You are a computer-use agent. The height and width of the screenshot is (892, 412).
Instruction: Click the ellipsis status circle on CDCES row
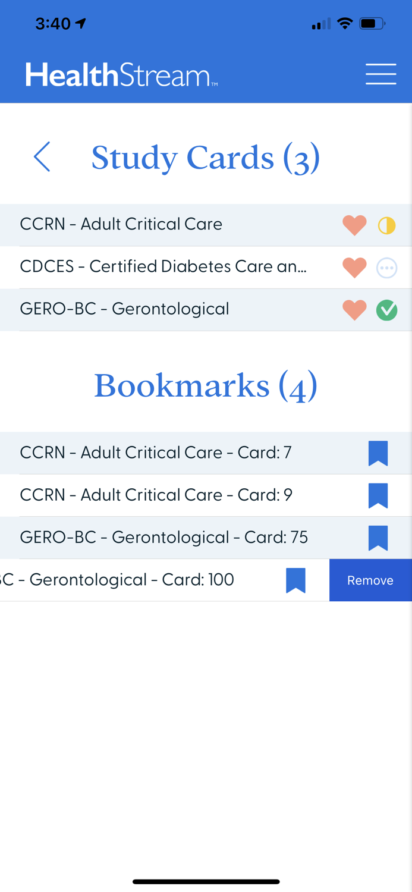pos(387,268)
